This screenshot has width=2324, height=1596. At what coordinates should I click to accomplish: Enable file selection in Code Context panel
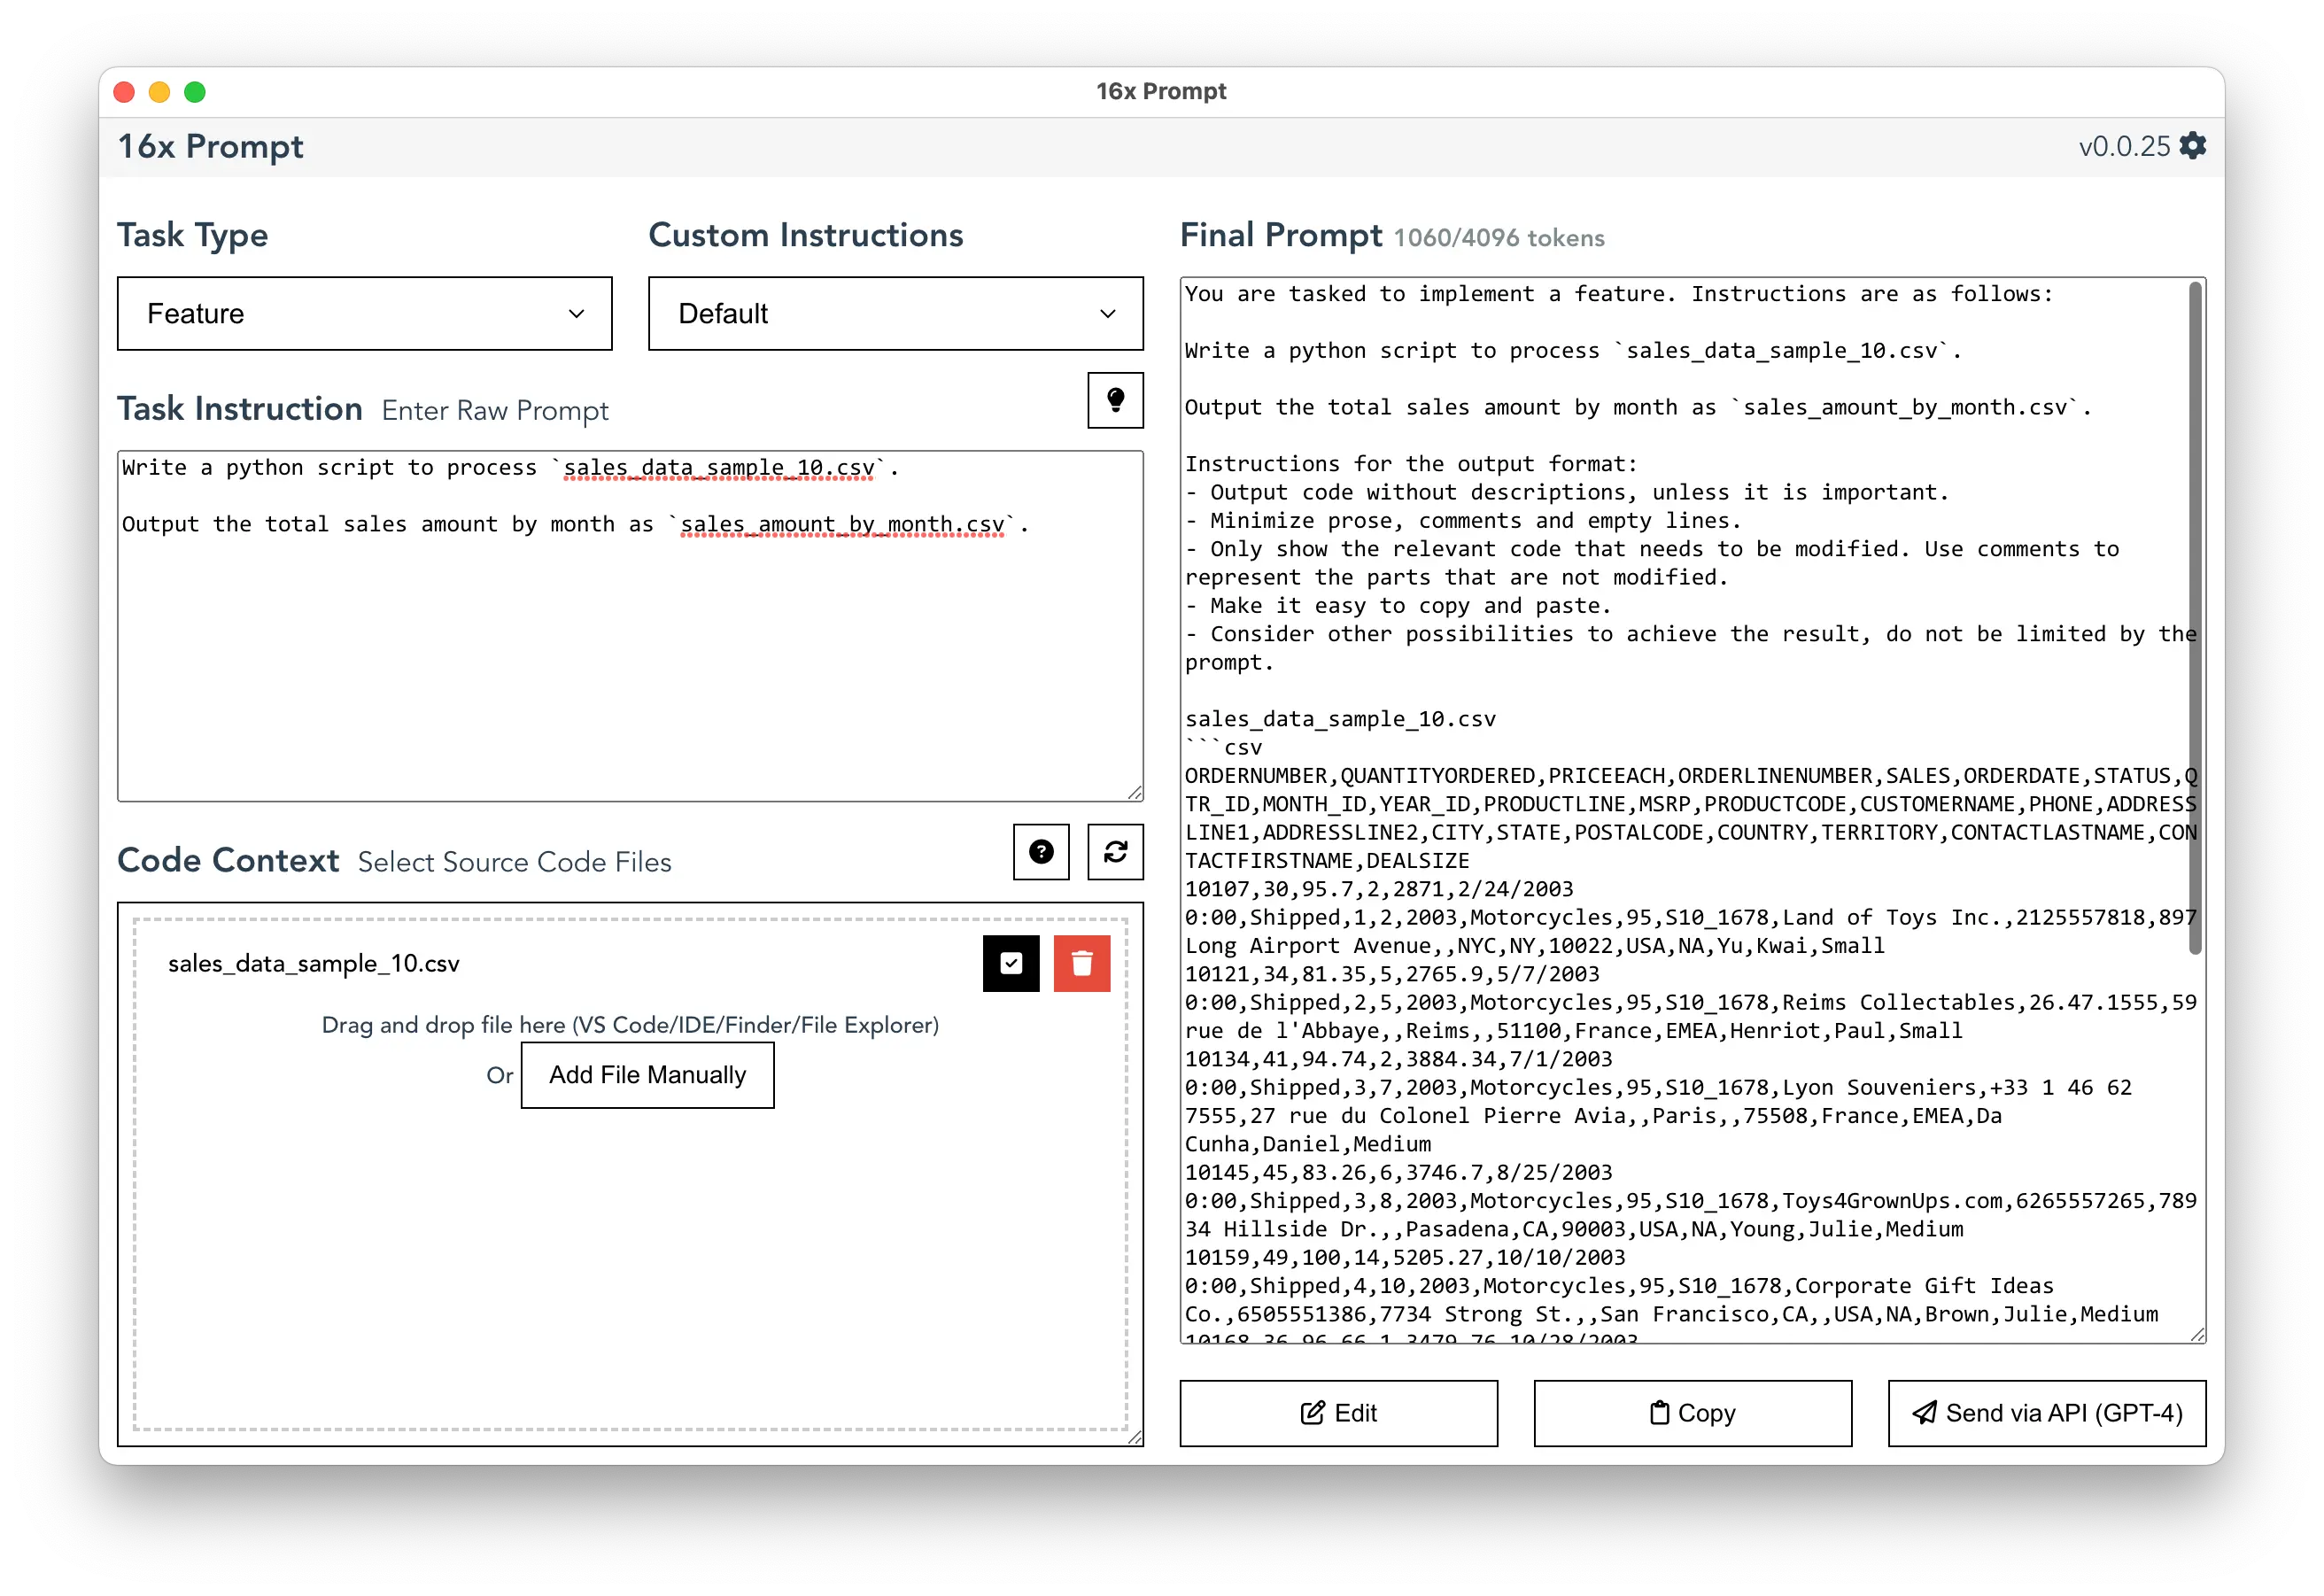[1011, 964]
